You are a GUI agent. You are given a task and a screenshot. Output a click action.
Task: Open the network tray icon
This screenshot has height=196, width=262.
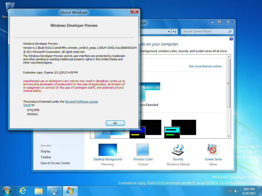pos(230,191)
